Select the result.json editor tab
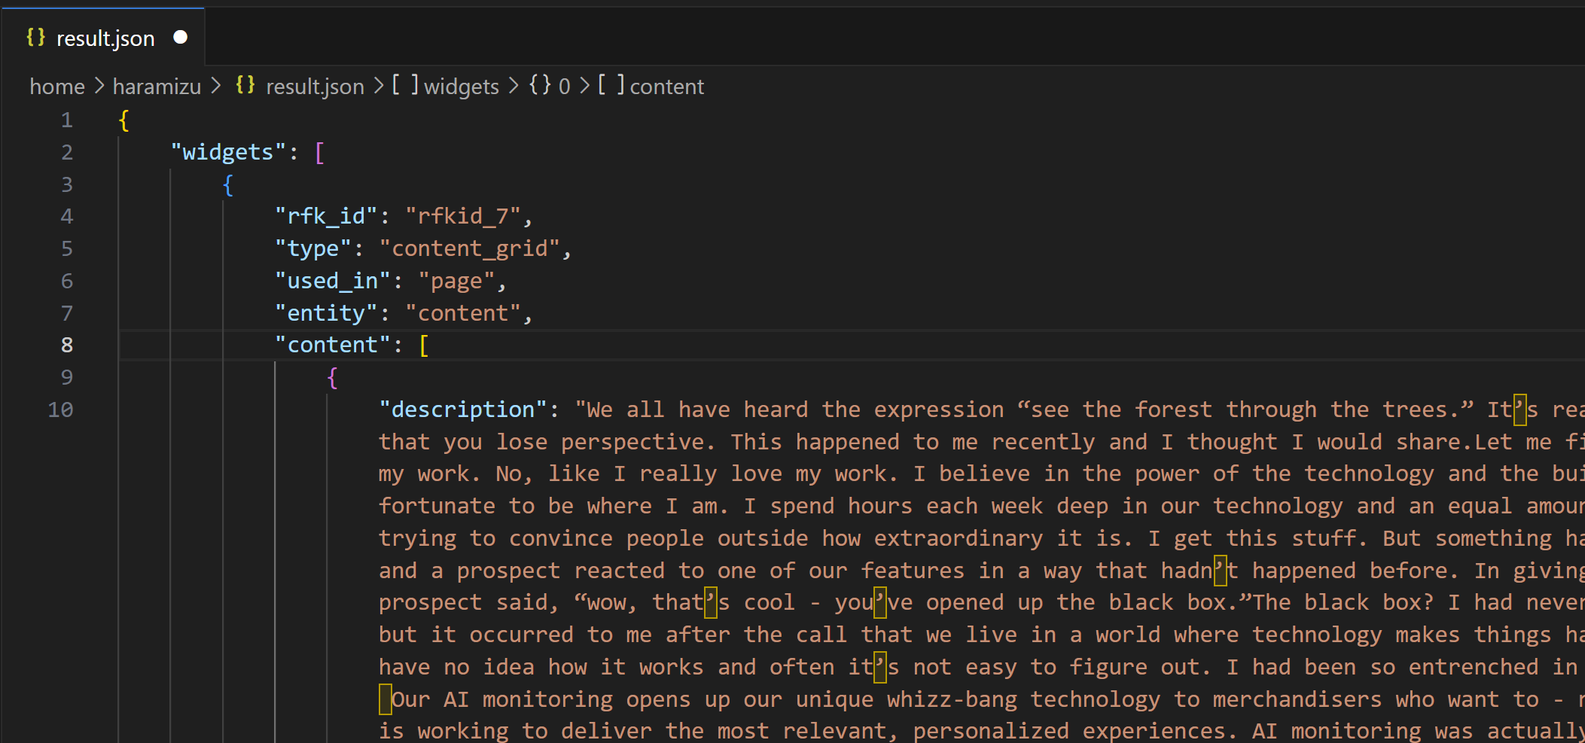 point(102,38)
